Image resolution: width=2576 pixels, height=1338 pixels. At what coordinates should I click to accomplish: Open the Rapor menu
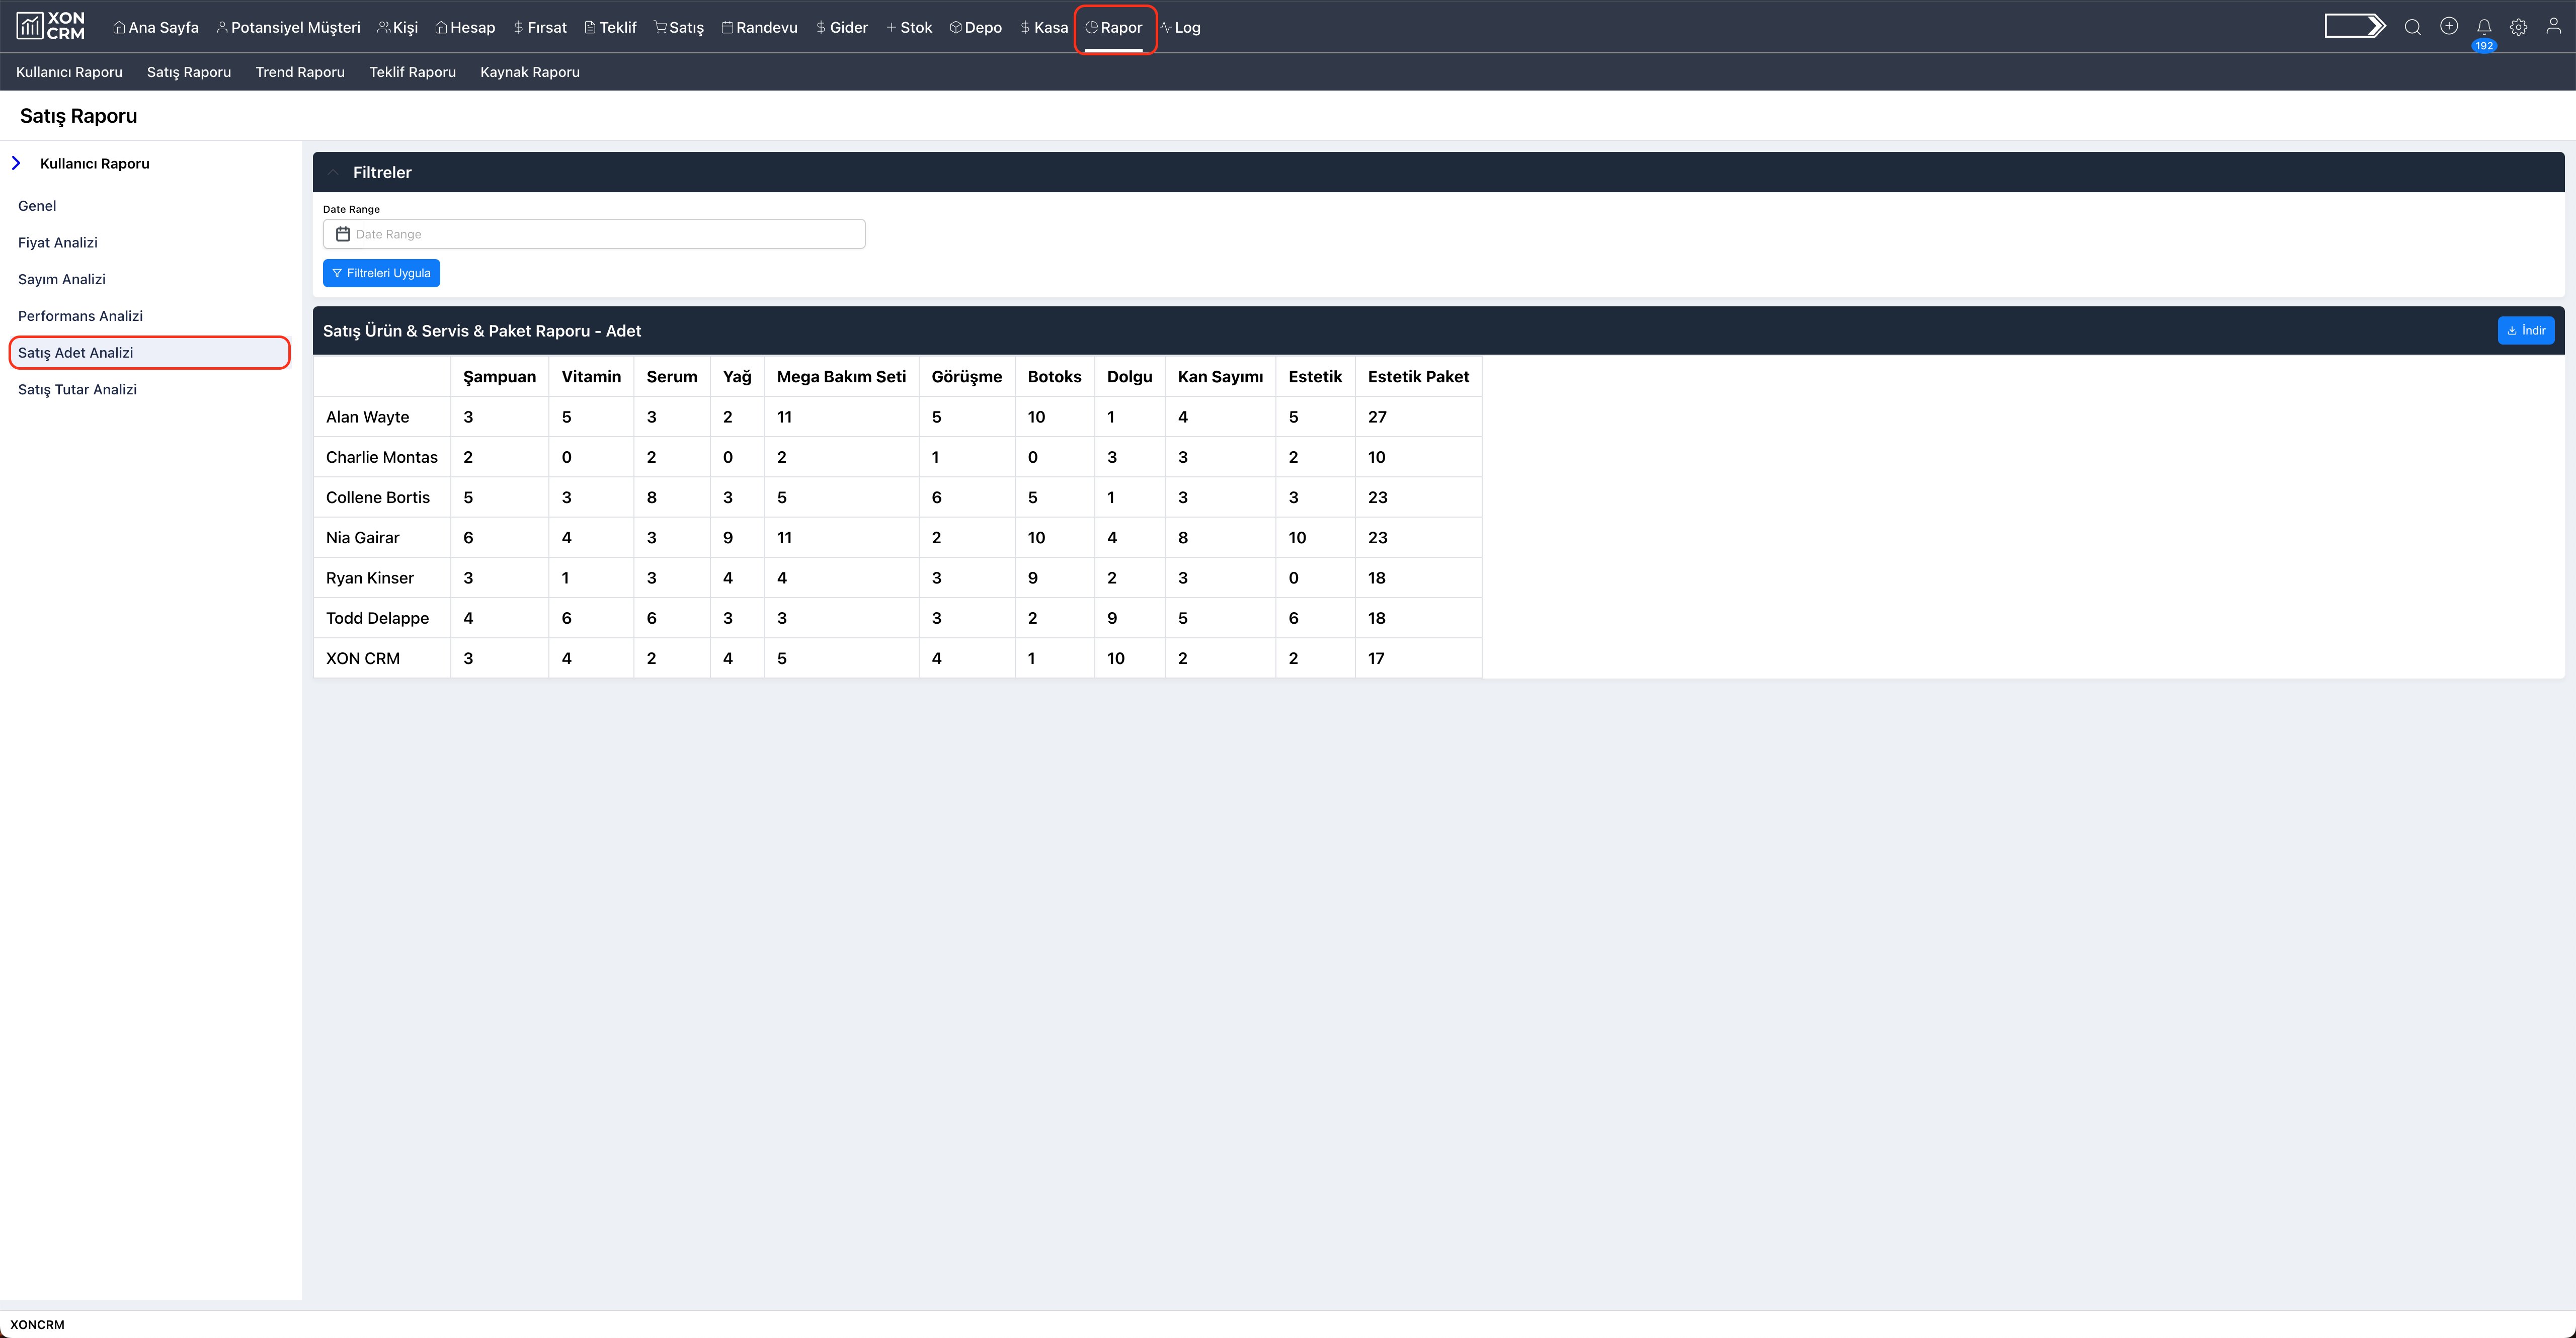(1114, 27)
